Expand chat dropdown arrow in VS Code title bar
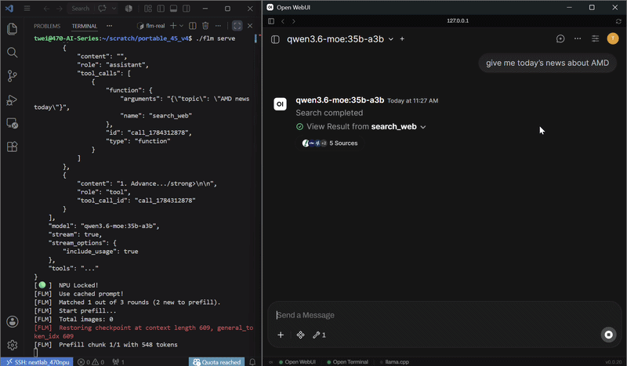 tap(114, 9)
